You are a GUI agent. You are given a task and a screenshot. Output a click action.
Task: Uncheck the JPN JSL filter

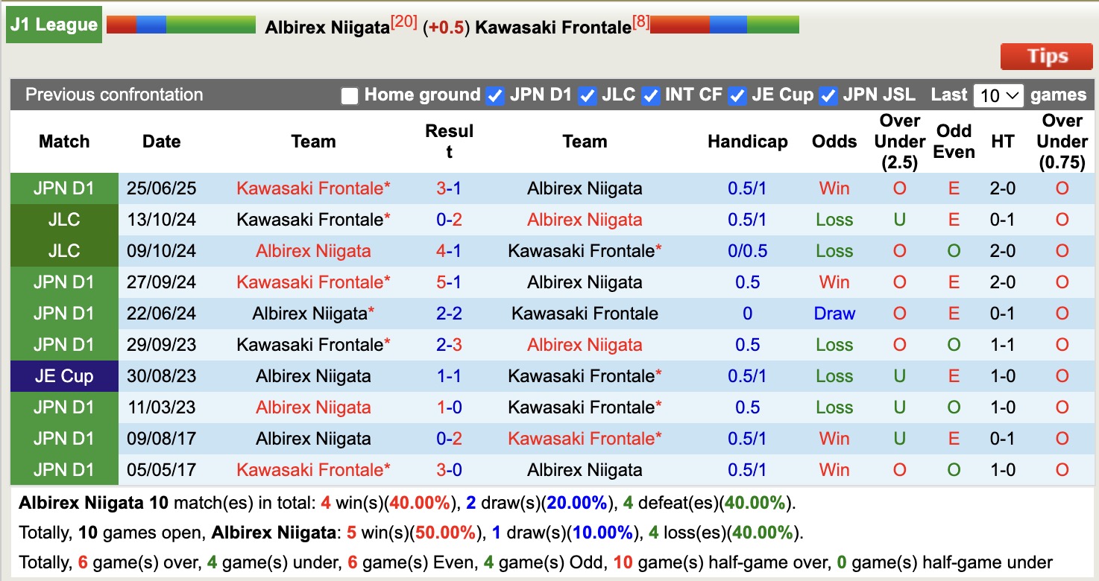pos(828,95)
